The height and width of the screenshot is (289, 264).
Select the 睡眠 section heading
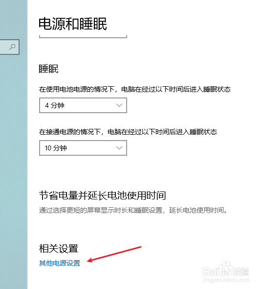48,69
